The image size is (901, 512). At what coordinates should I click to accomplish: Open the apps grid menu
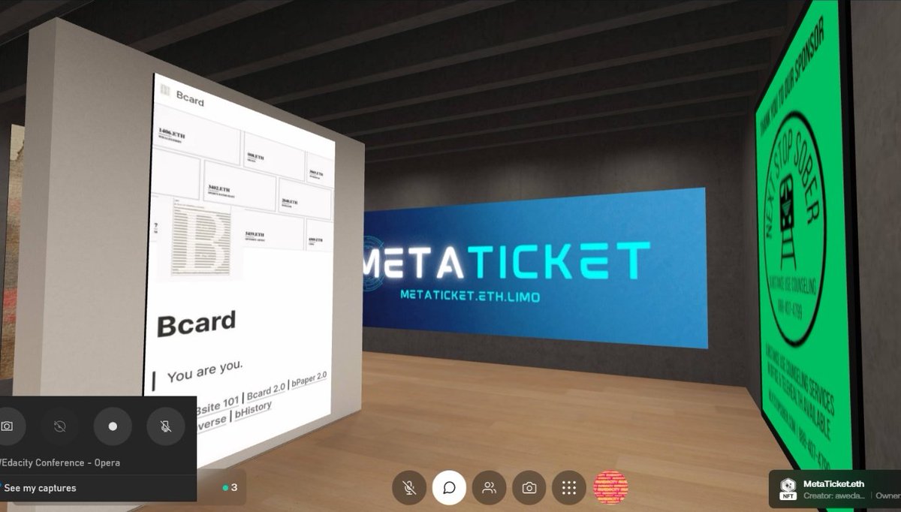[x=569, y=488]
